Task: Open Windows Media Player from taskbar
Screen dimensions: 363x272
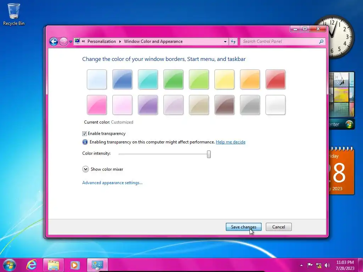Action: (75, 265)
